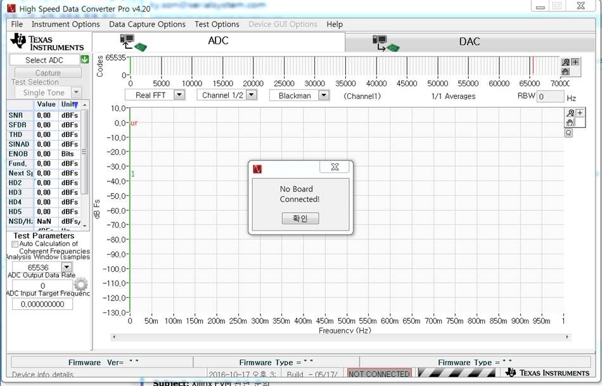
Task: Click the Texas Instruments logo at top left
Action: coord(46,42)
